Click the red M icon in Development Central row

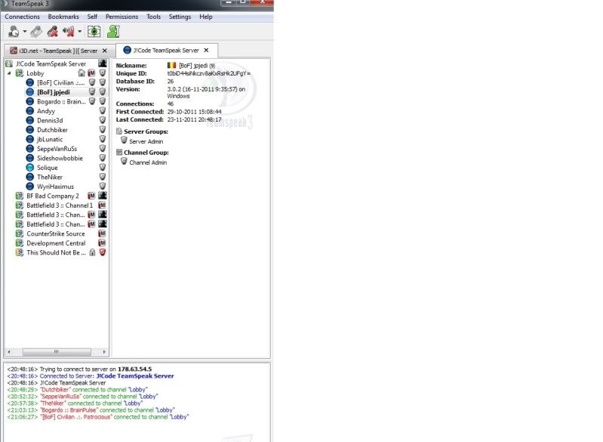click(102, 243)
